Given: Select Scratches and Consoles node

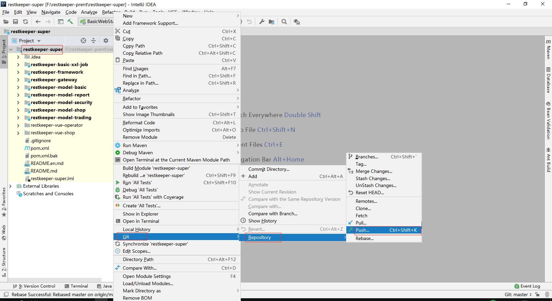Looking at the screenshot, I should (45, 194).
